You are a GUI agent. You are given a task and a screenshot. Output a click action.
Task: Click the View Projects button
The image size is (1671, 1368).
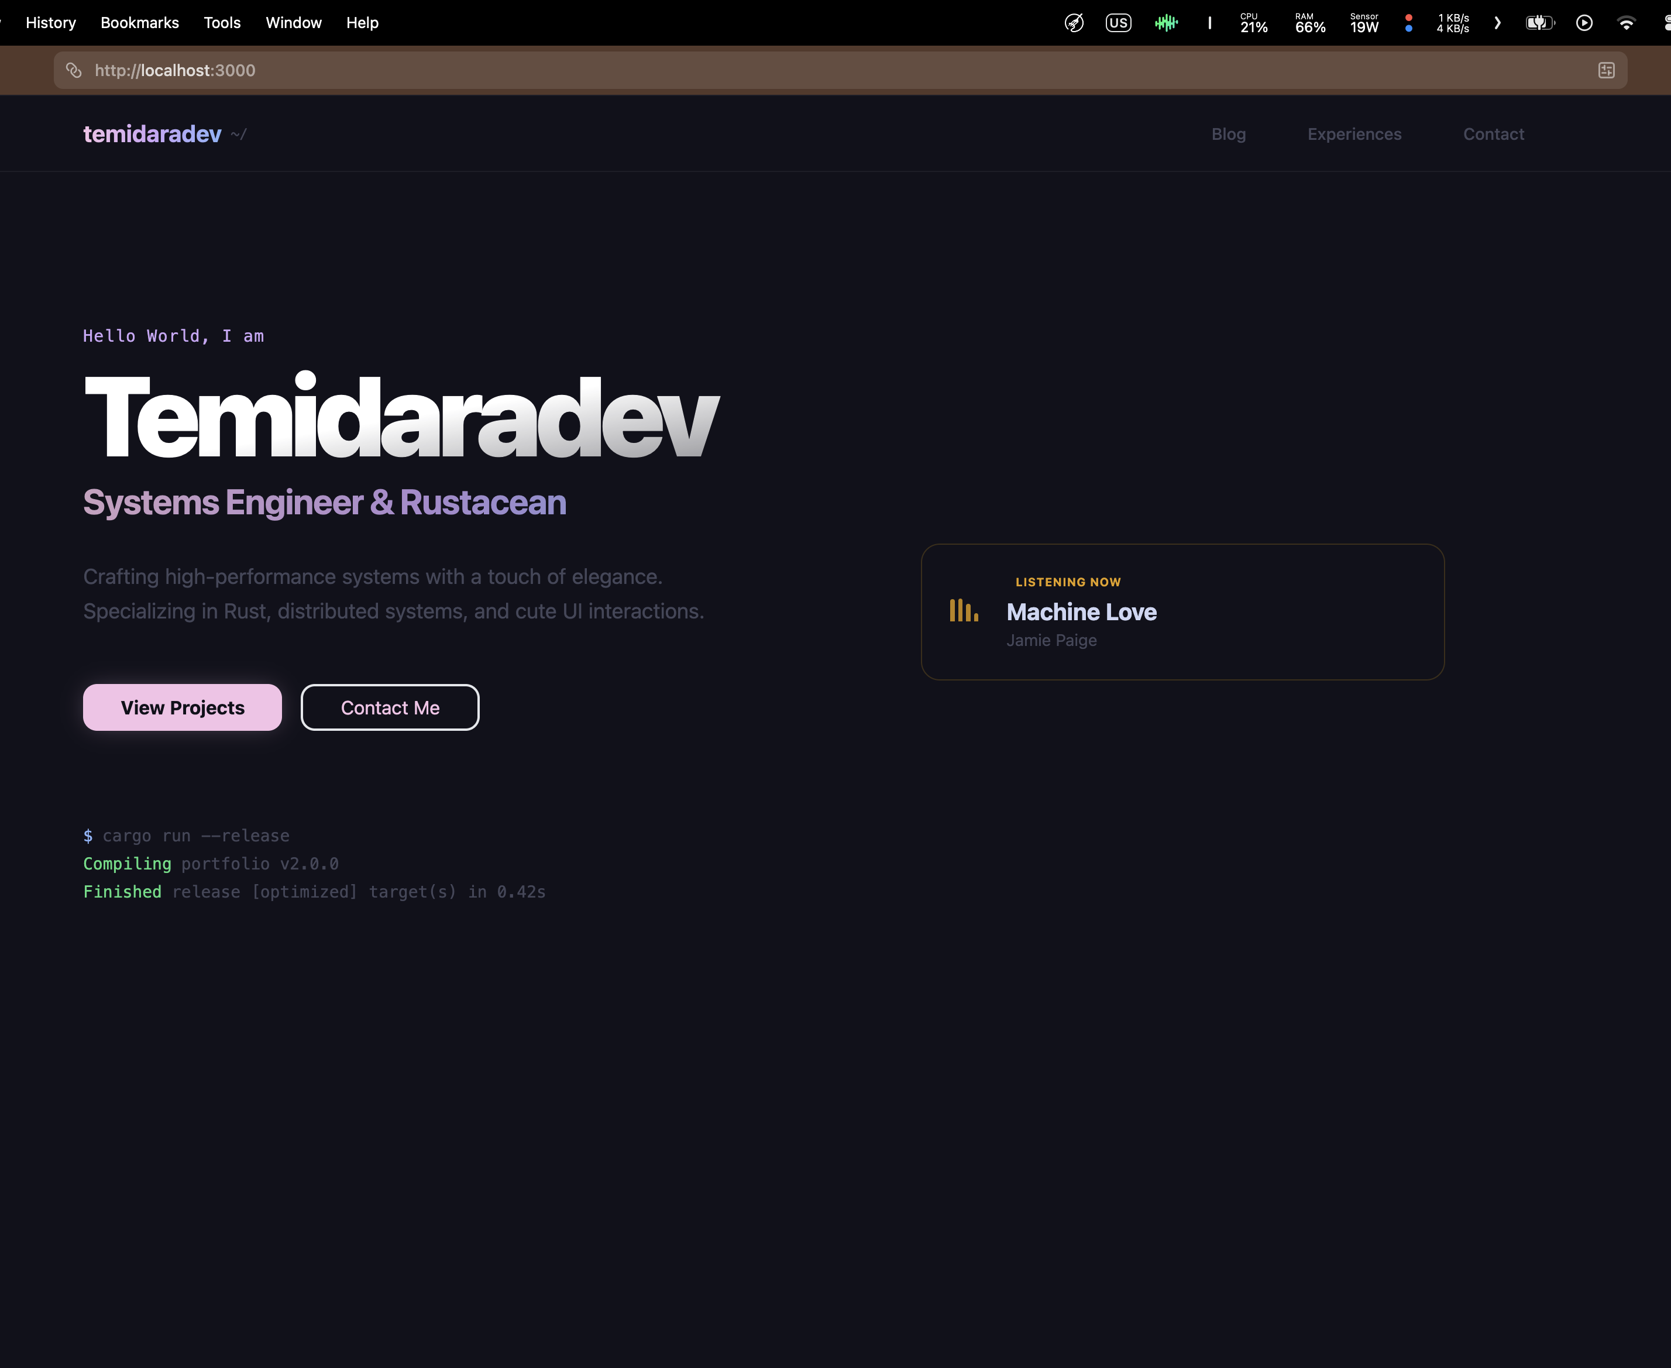[182, 707]
